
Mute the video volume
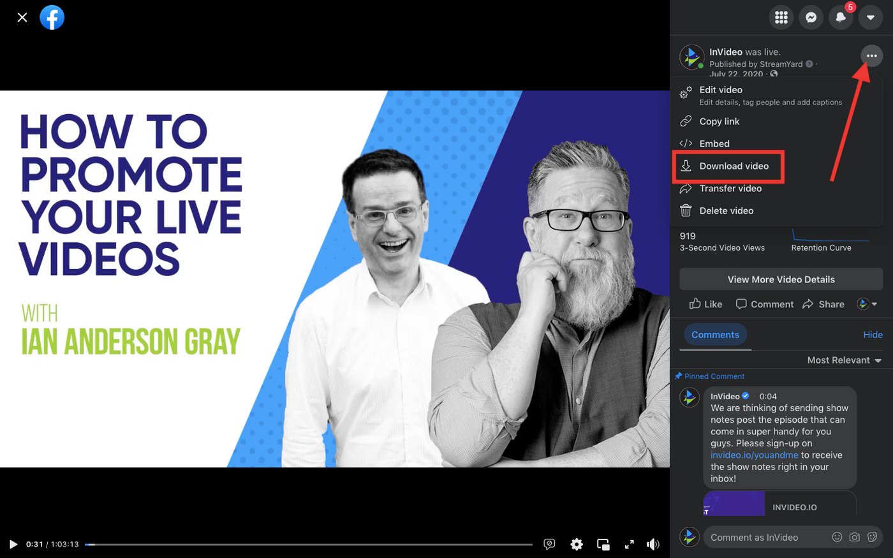tap(653, 544)
